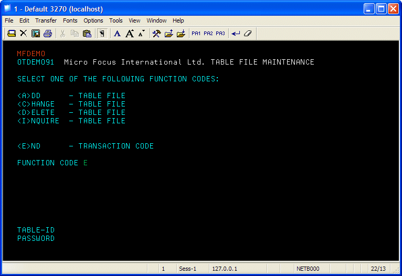Click the TABLE FILE MAINTENANCE title text

[262, 62]
